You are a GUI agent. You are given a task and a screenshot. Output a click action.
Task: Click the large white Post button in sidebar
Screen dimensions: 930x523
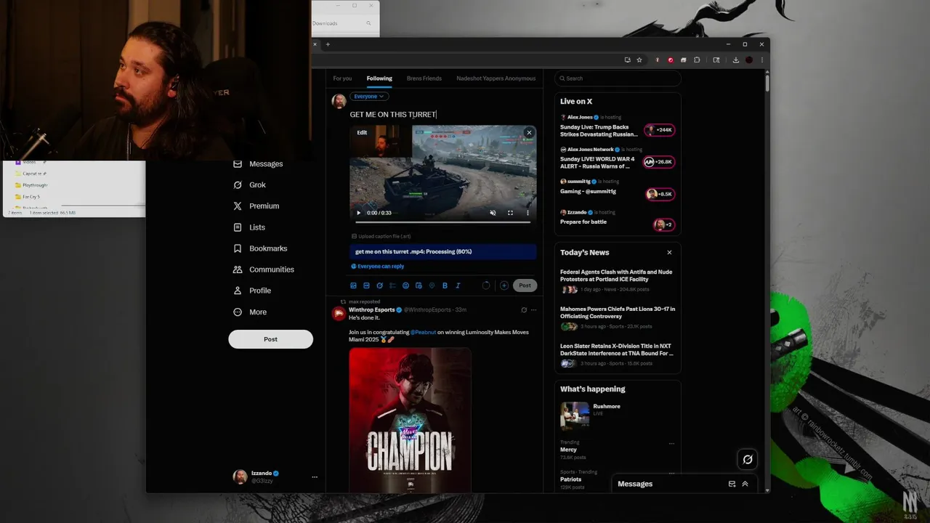pyautogui.click(x=270, y=339)
